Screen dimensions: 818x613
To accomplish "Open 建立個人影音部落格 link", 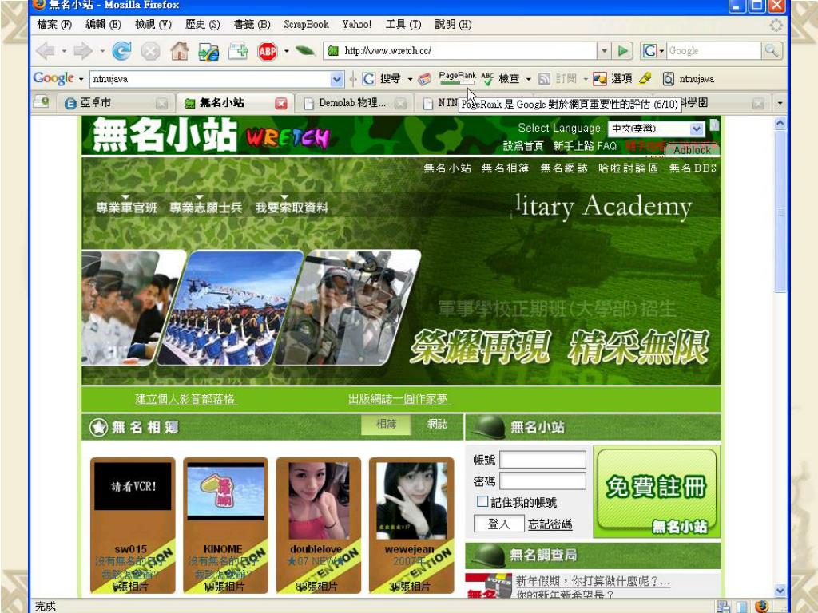I will tap(185, 399).
